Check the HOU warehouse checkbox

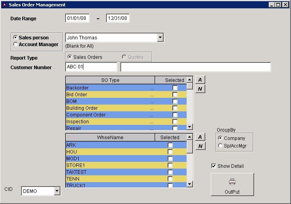tap(170, 152)
